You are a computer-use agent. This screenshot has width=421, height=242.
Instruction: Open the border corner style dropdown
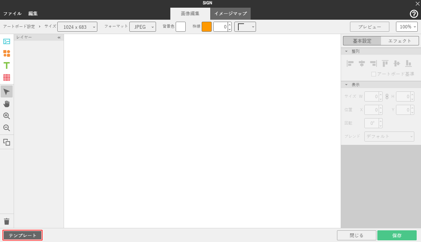coord(245,27)
